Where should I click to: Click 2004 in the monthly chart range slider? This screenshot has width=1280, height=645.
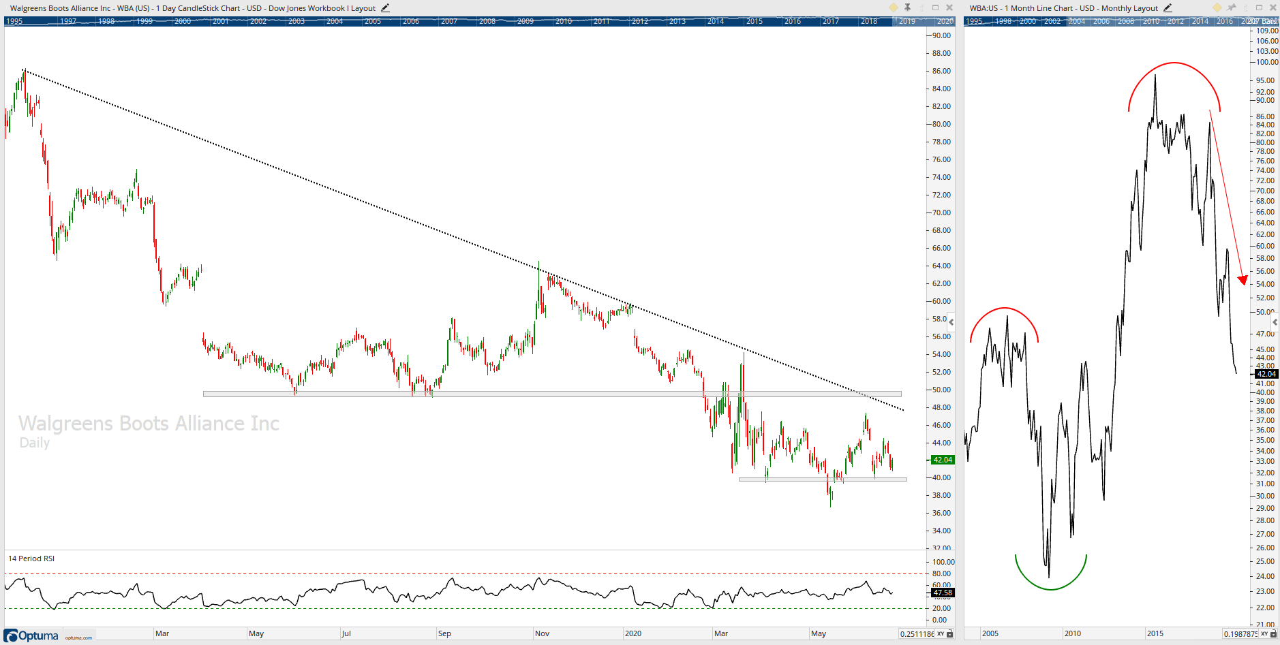click(x=1077, y=21)
